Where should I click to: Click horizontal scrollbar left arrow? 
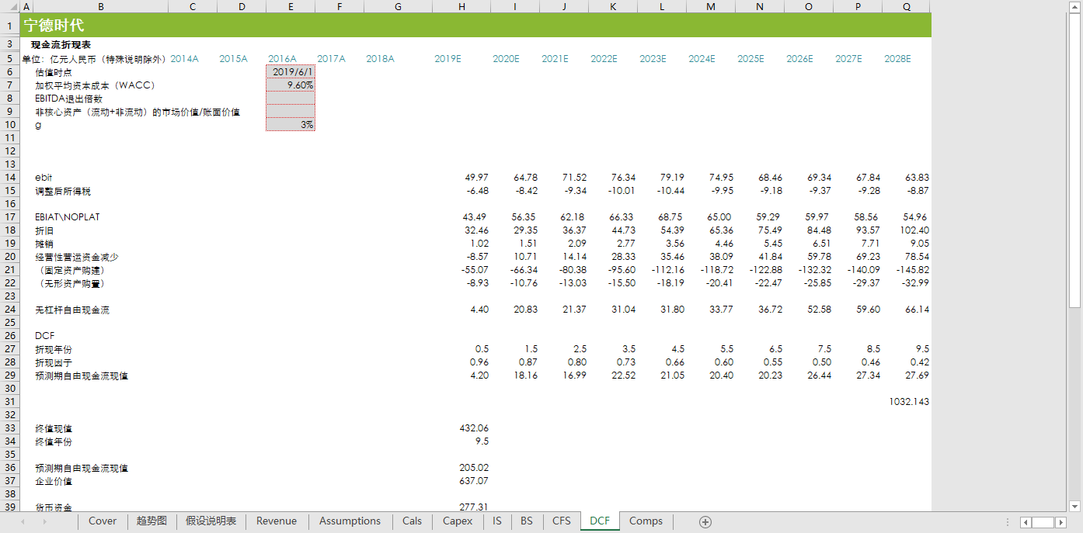[1026, 522]
